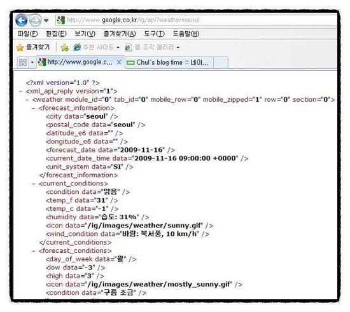The height and width of the screenshot is (312, 350).
Task: Click the 즐겨찾기 favorites star button
Action: coord(33,47)
